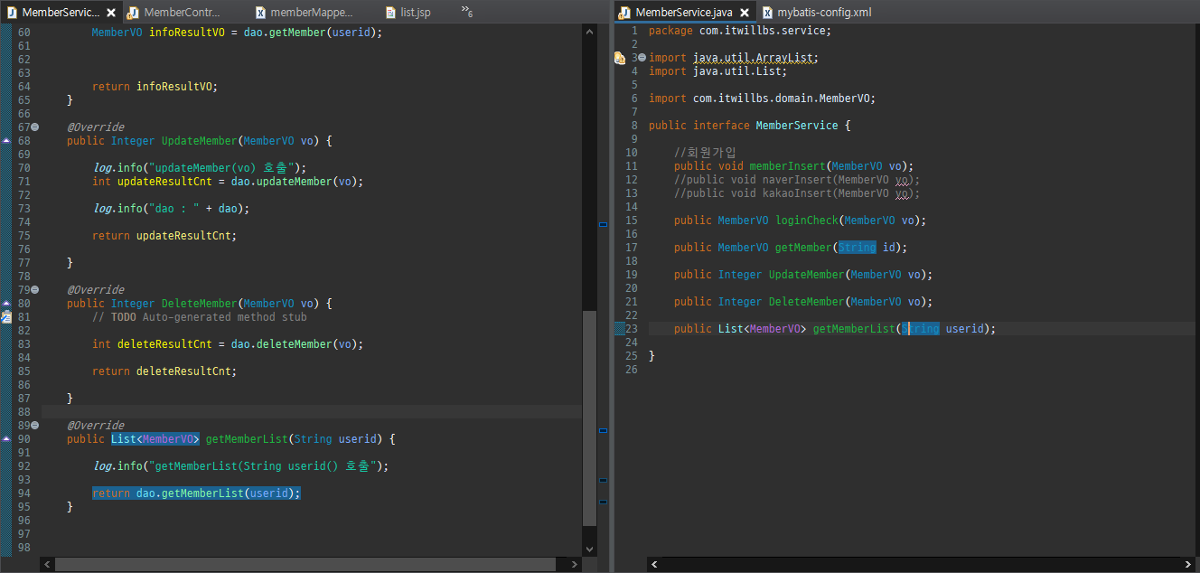
Task: Click the '//회원가입' comment
Action: click(706, 153)
